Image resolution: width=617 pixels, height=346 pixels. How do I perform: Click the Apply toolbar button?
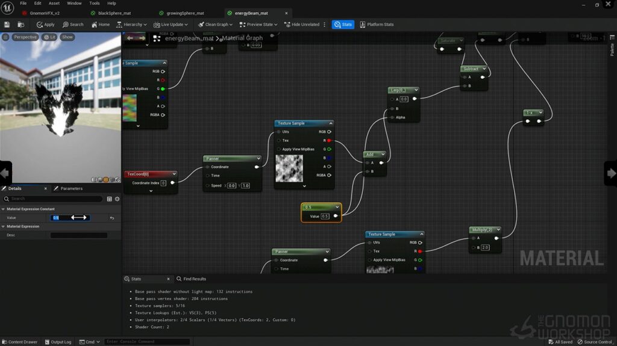point(46,25)
